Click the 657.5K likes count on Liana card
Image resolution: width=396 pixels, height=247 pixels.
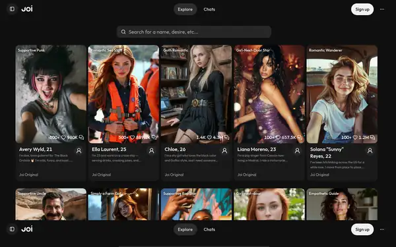[288, 138]
